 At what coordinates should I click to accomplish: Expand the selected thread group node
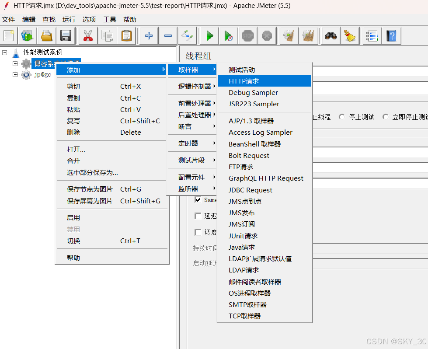(x=15, y=63)
